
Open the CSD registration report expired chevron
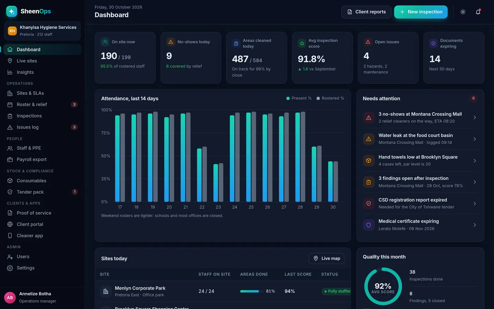coord(474,204)
